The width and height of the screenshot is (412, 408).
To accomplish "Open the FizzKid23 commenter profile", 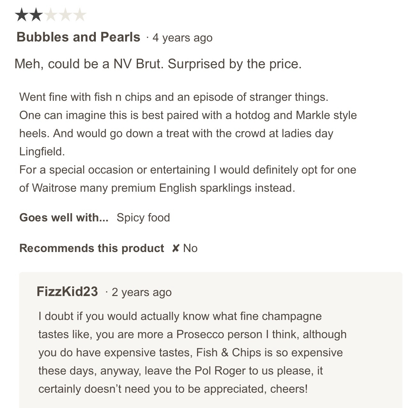I will pyautogui.click(x=67, y=292).
